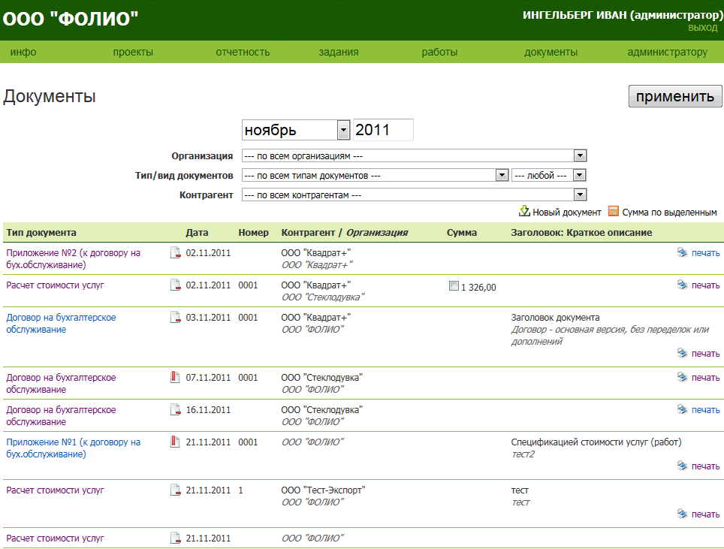Expand the любой document kind dropdown
The width and height of the screenshot is (724, 549).
point(580,176)
